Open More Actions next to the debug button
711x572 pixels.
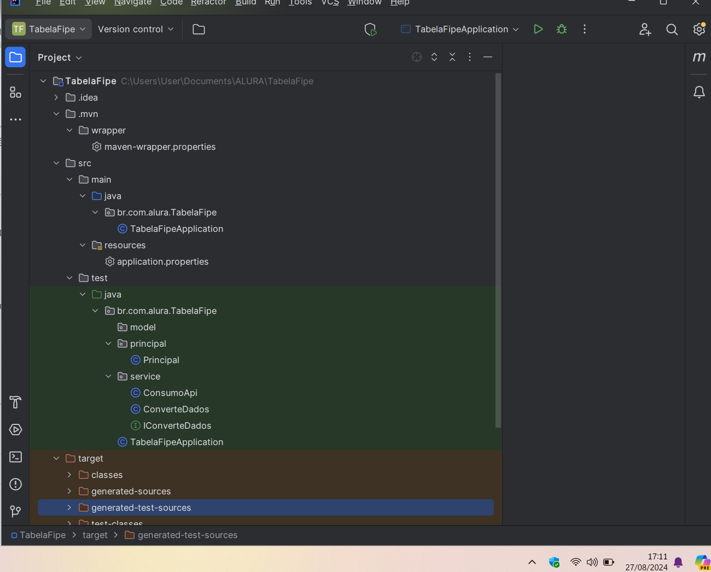click(585, 29)
